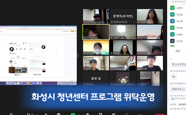Open Notes in the shared screen dock
186x115 pixels.
18,83
